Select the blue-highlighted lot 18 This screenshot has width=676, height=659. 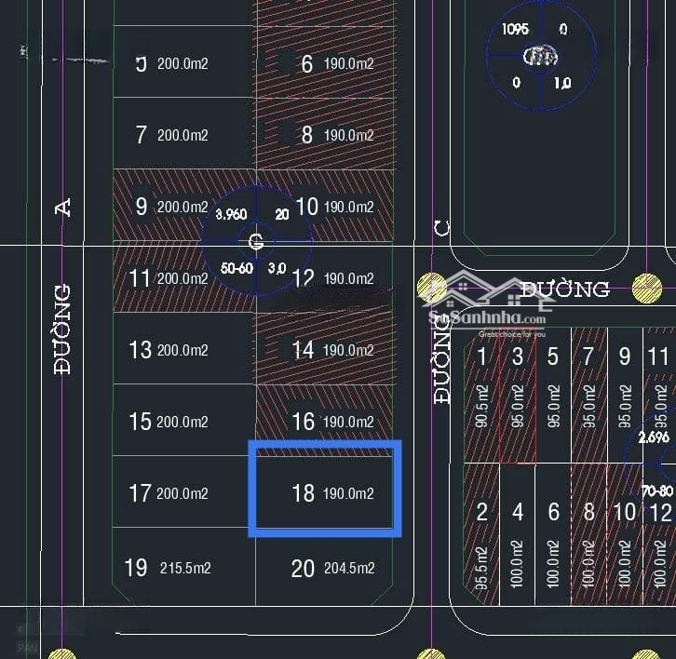point(324,490)
